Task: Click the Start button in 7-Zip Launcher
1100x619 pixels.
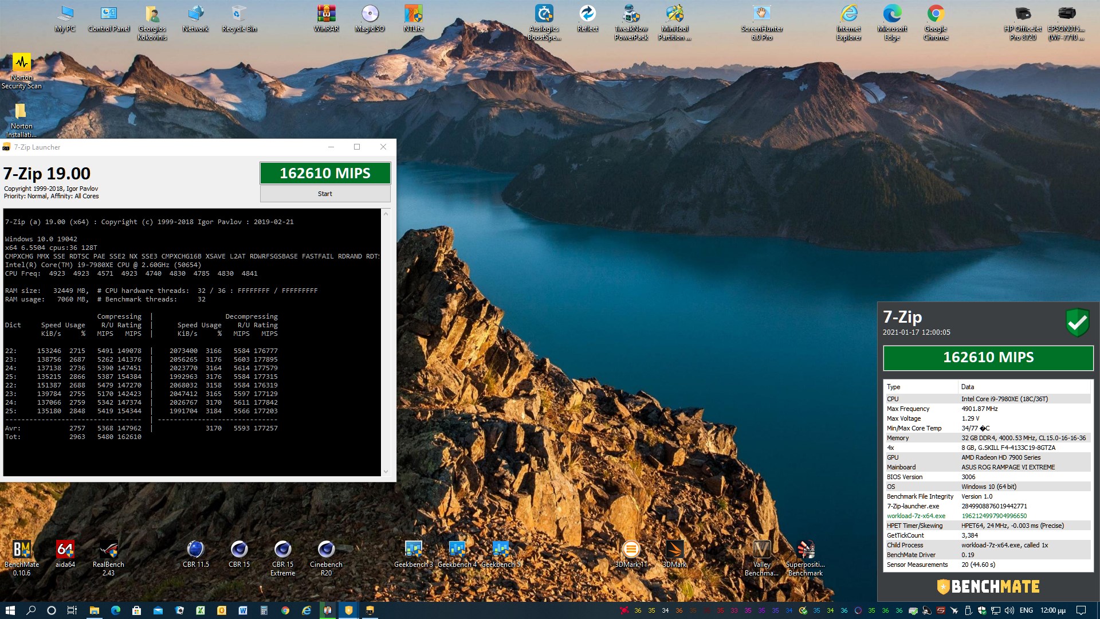Action: [x=325, y=194]
